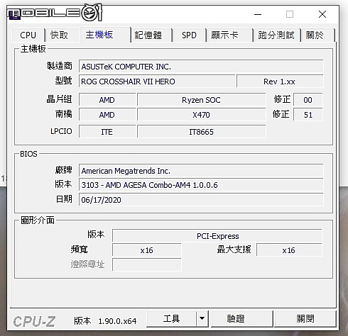
Task: Click the ITE LPCIO vendor field
Action: pyautogui.click(x=107, y=132)
